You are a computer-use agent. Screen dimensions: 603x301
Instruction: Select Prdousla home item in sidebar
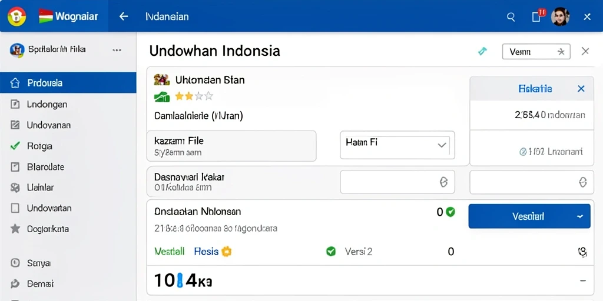click(x=68, y=82)
